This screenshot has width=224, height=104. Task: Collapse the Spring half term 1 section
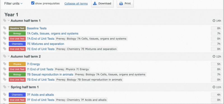coord(9,87)
